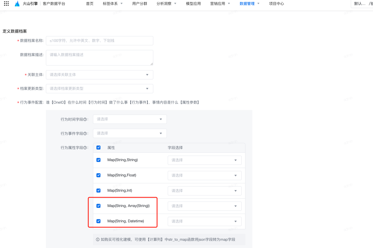Open field select for Map(String,Float)
Image resolution: width=373 pixels, height=248 pixels.
coord(205,176)
